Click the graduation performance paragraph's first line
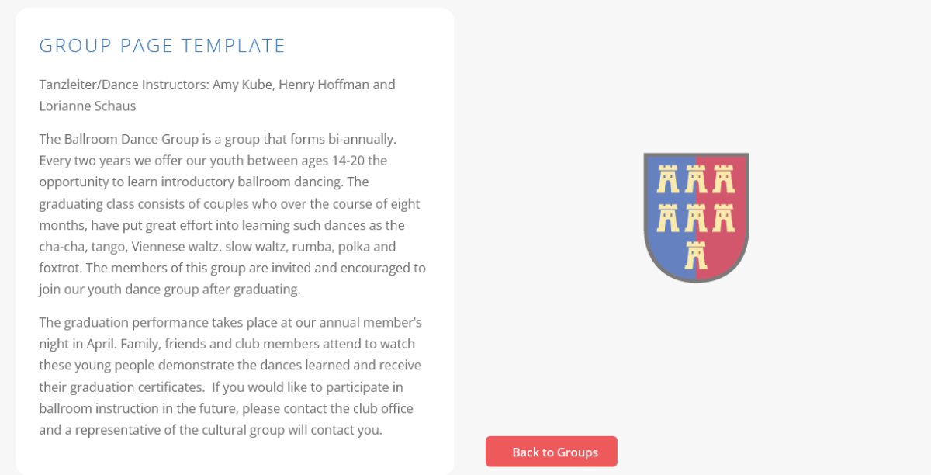This screenshot has width=931, height=475. pos(230,322)
